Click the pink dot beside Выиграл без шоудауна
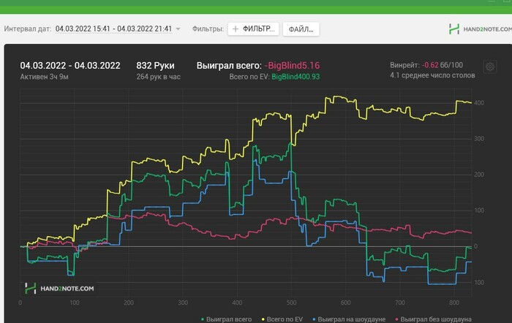Image resolution: width=512 pixels, height=323 pixels. (x=396, y=319)
